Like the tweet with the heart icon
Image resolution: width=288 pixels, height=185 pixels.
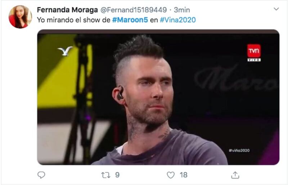[x=171, y=175]
